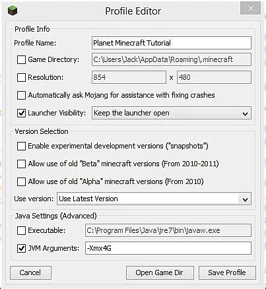The height and width of the screenshot is (289, 266).
Task: Click the Java executable path field
Action: (x=168, y=230)
